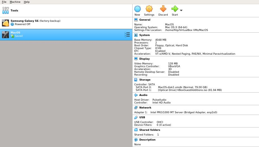Click the VBoxVGA graphics controller value
Viewport: 259px width, 147px height.
[x=174, y=66]
